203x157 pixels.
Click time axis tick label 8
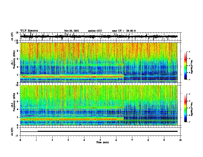148,140
